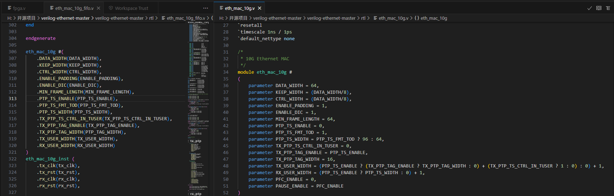Open the {} eth_mac_10g symbol breadcrumb

pos(431,18)
